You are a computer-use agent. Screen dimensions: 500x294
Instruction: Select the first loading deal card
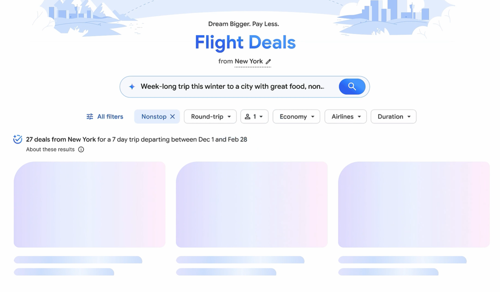click(90, 205)
